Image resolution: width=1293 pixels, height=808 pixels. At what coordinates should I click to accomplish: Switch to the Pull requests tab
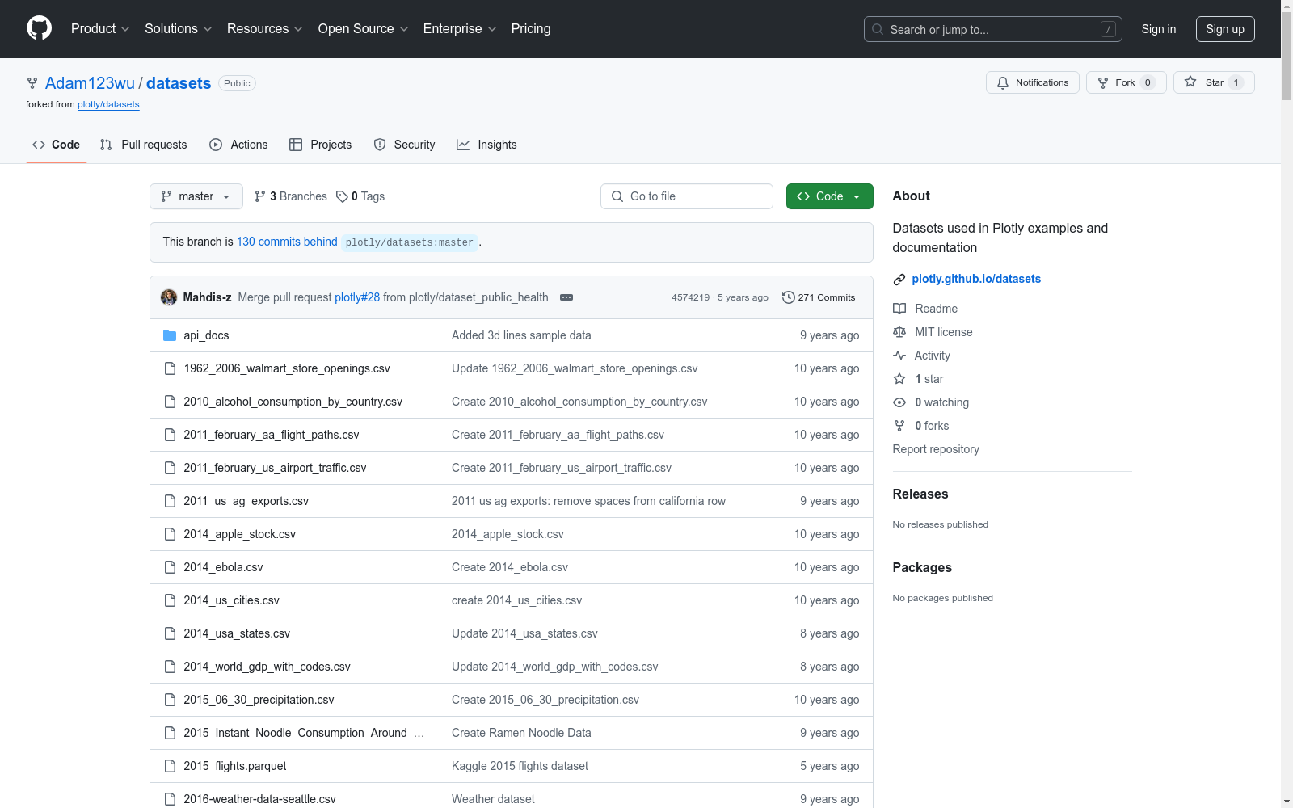click(143, 145)
